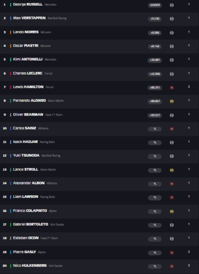Click Max Verstappen's tyre compound icon

point(172,19)
